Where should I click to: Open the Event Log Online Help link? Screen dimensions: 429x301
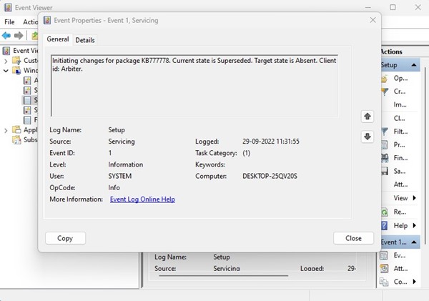142,199
